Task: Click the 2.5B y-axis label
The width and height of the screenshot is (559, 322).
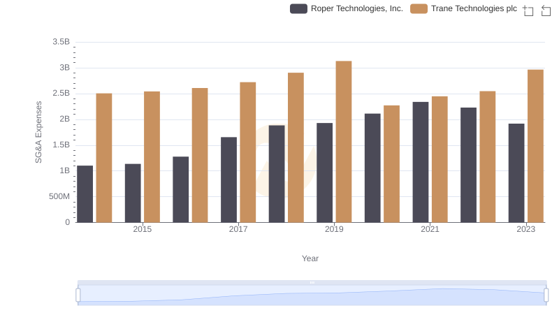Action: pos(61,94)
